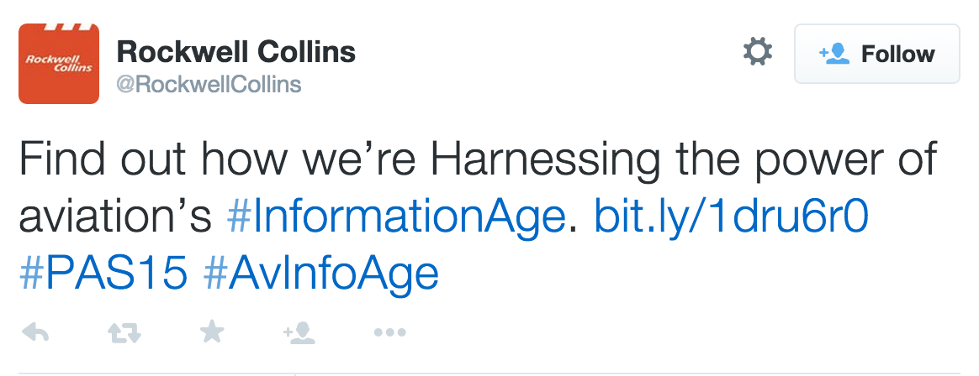Screen dimensions: 979x376
Task: Open the Rockwell Collins display name link
Action: 236,52
